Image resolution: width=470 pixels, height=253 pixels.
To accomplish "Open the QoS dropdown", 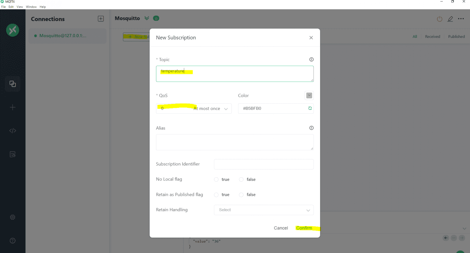I will [x=194, y=108].
